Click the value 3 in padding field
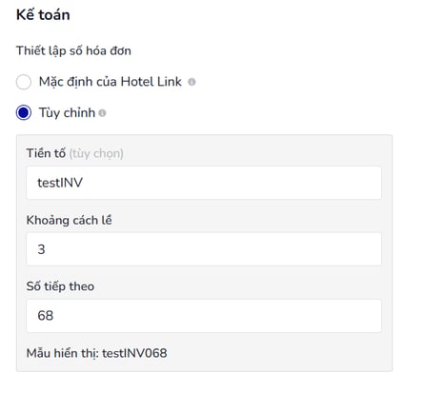This screenshot has width=424, height=393. tap(41, 249)
